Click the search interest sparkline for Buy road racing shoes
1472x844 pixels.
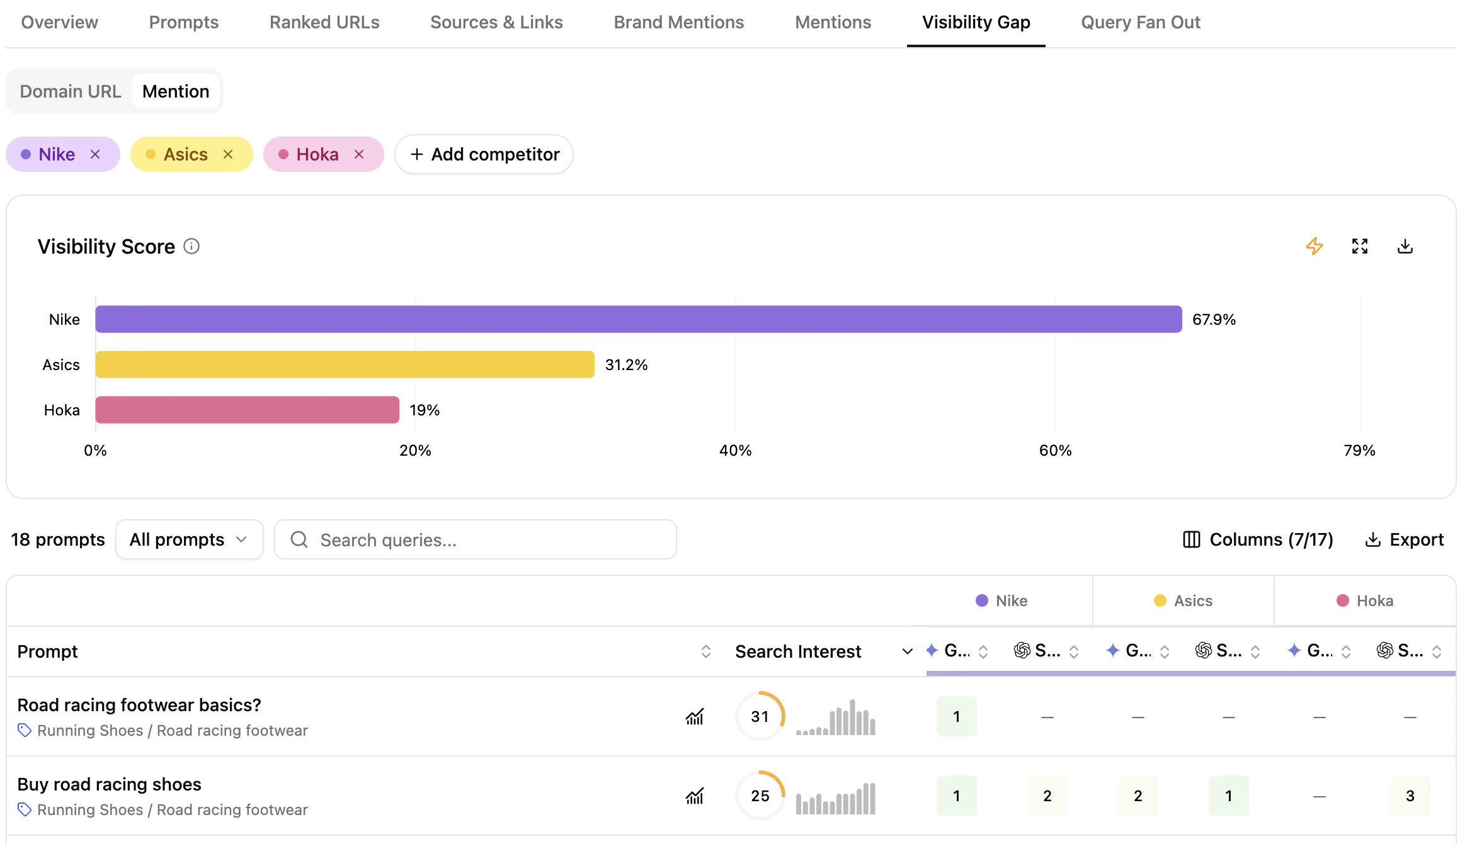pyautogui.click(x=836, y=798)
